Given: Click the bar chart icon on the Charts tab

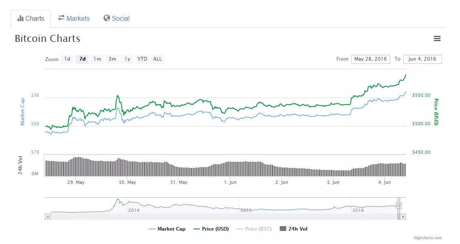Looking at the screenshot, I should 21,18.
